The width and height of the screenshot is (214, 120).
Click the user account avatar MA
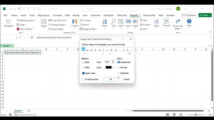(x=178, y=9)
